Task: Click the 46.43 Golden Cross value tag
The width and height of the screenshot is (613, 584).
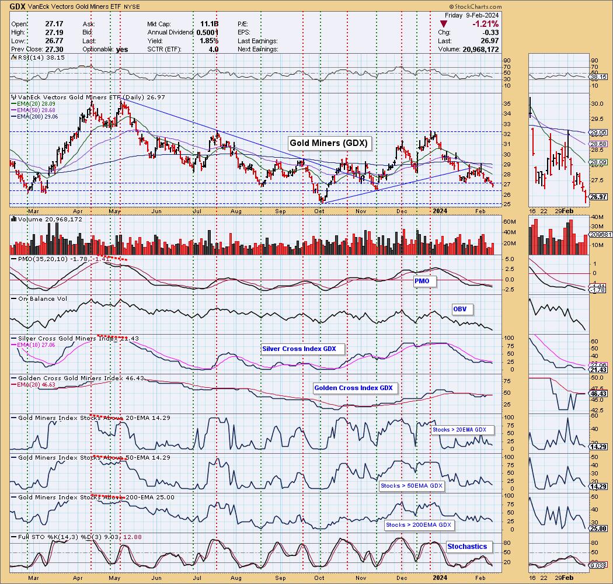Action: (598, 394)
